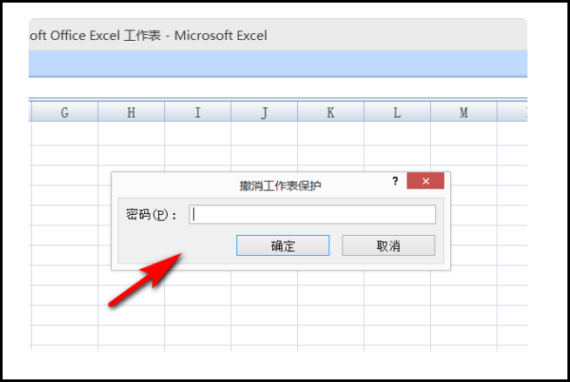Select column G header
This screenshot has height=382, width=570.
point(64,112)
